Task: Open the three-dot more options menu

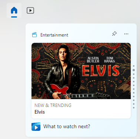Action: 126,34
